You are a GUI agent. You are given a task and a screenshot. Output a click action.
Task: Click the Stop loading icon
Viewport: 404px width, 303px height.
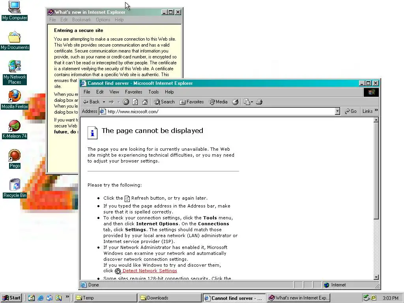tap(126, 102)
